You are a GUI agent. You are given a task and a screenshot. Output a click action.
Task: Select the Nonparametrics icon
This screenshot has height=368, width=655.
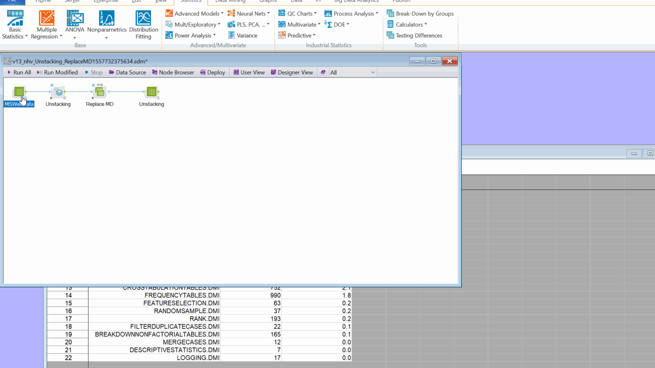pos(106,24)
